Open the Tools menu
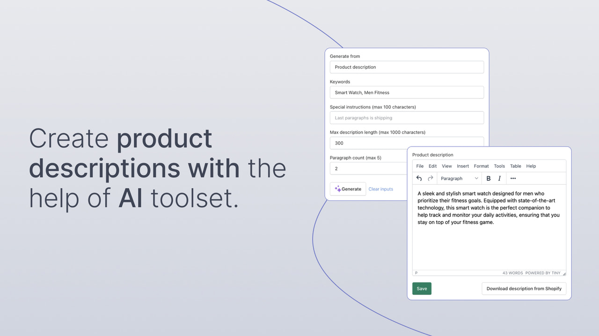This screenshot has width=599, height=336. 499,166
